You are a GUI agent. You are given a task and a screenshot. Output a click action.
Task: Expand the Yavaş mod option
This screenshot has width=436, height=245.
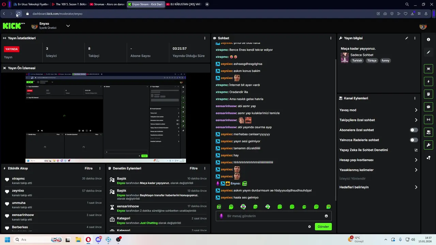tap(378, 110)
